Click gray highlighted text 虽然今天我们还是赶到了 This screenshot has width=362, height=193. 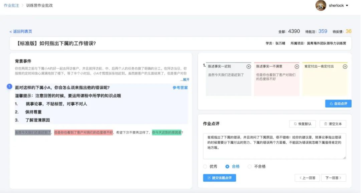pyautogui.click(x=33, y=133)
